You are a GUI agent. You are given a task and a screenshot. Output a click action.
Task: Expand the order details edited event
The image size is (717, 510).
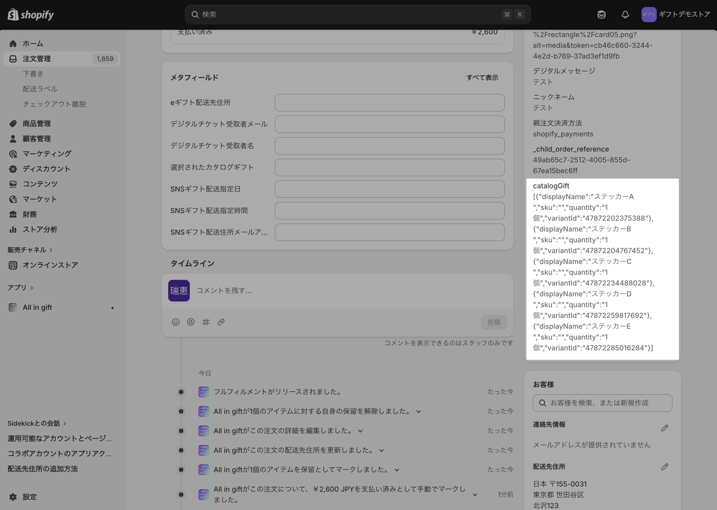(x=360, y=431)
